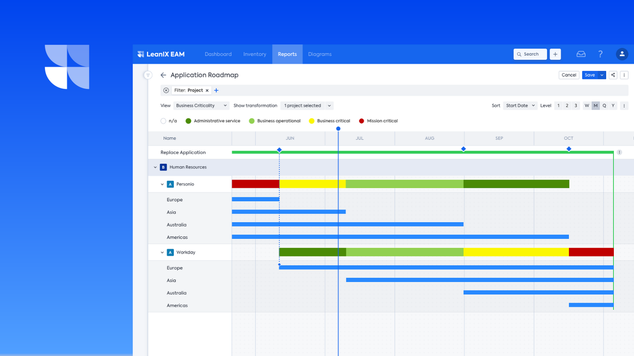Select hierarchy Level 2
634x356 pixels.
pos(567,106)
